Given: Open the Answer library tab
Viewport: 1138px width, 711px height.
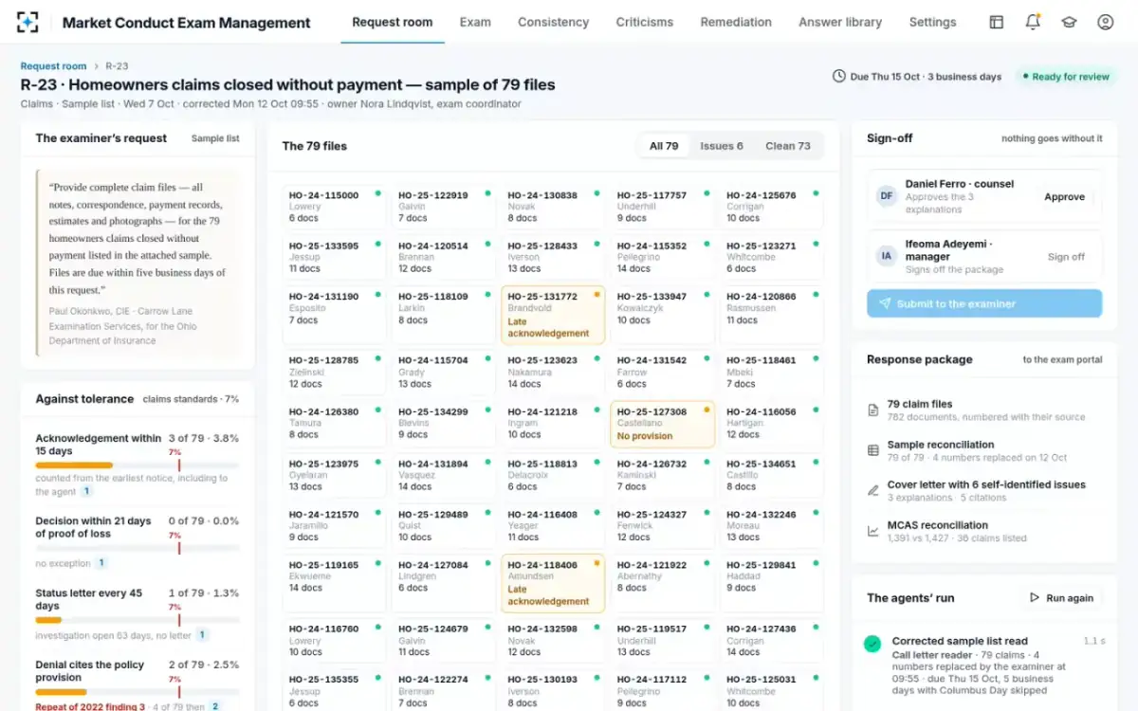Looking at the screenshot, I should pyautogui.click(x=840, y=22).
